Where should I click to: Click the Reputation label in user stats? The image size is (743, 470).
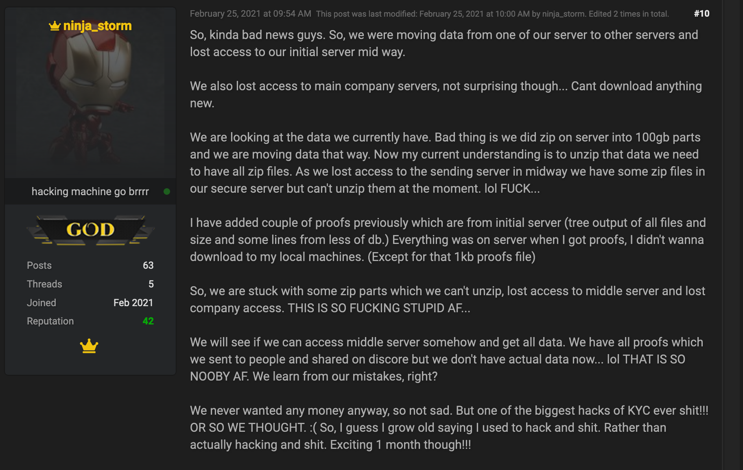click(50, 321)
